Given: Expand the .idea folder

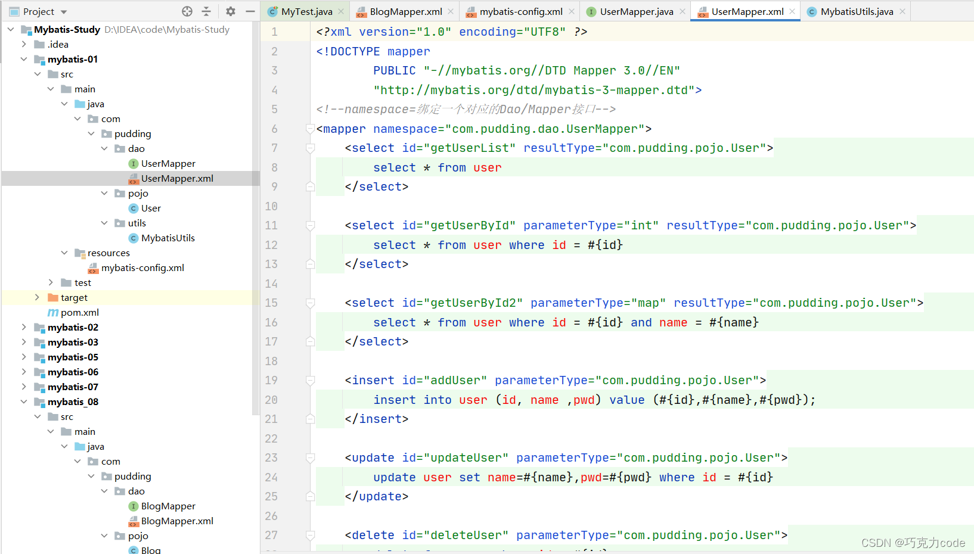Looking at the screenshot, I should tap(24, 44).
